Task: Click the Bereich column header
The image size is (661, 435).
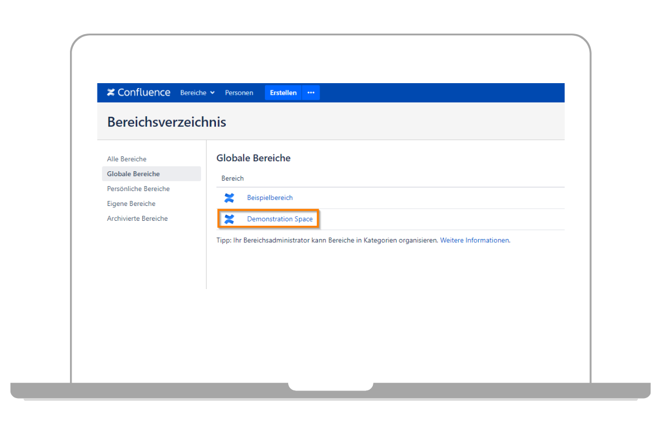Action: pos(232,178)
